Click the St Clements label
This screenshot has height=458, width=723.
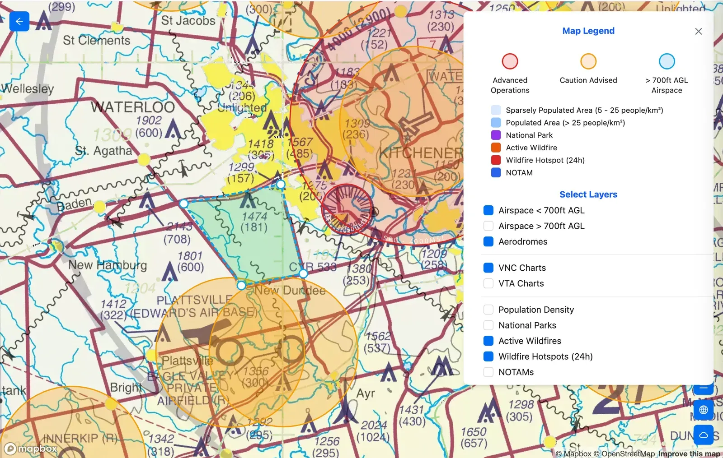(x=96, y=40)
